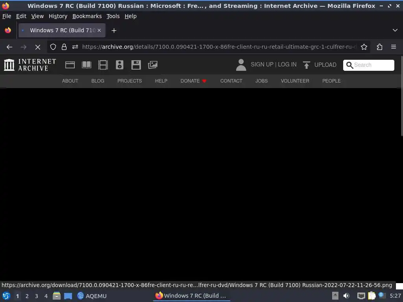Open the VOLUNTEER link
This screenshot has width=403, height=302.
295,81
